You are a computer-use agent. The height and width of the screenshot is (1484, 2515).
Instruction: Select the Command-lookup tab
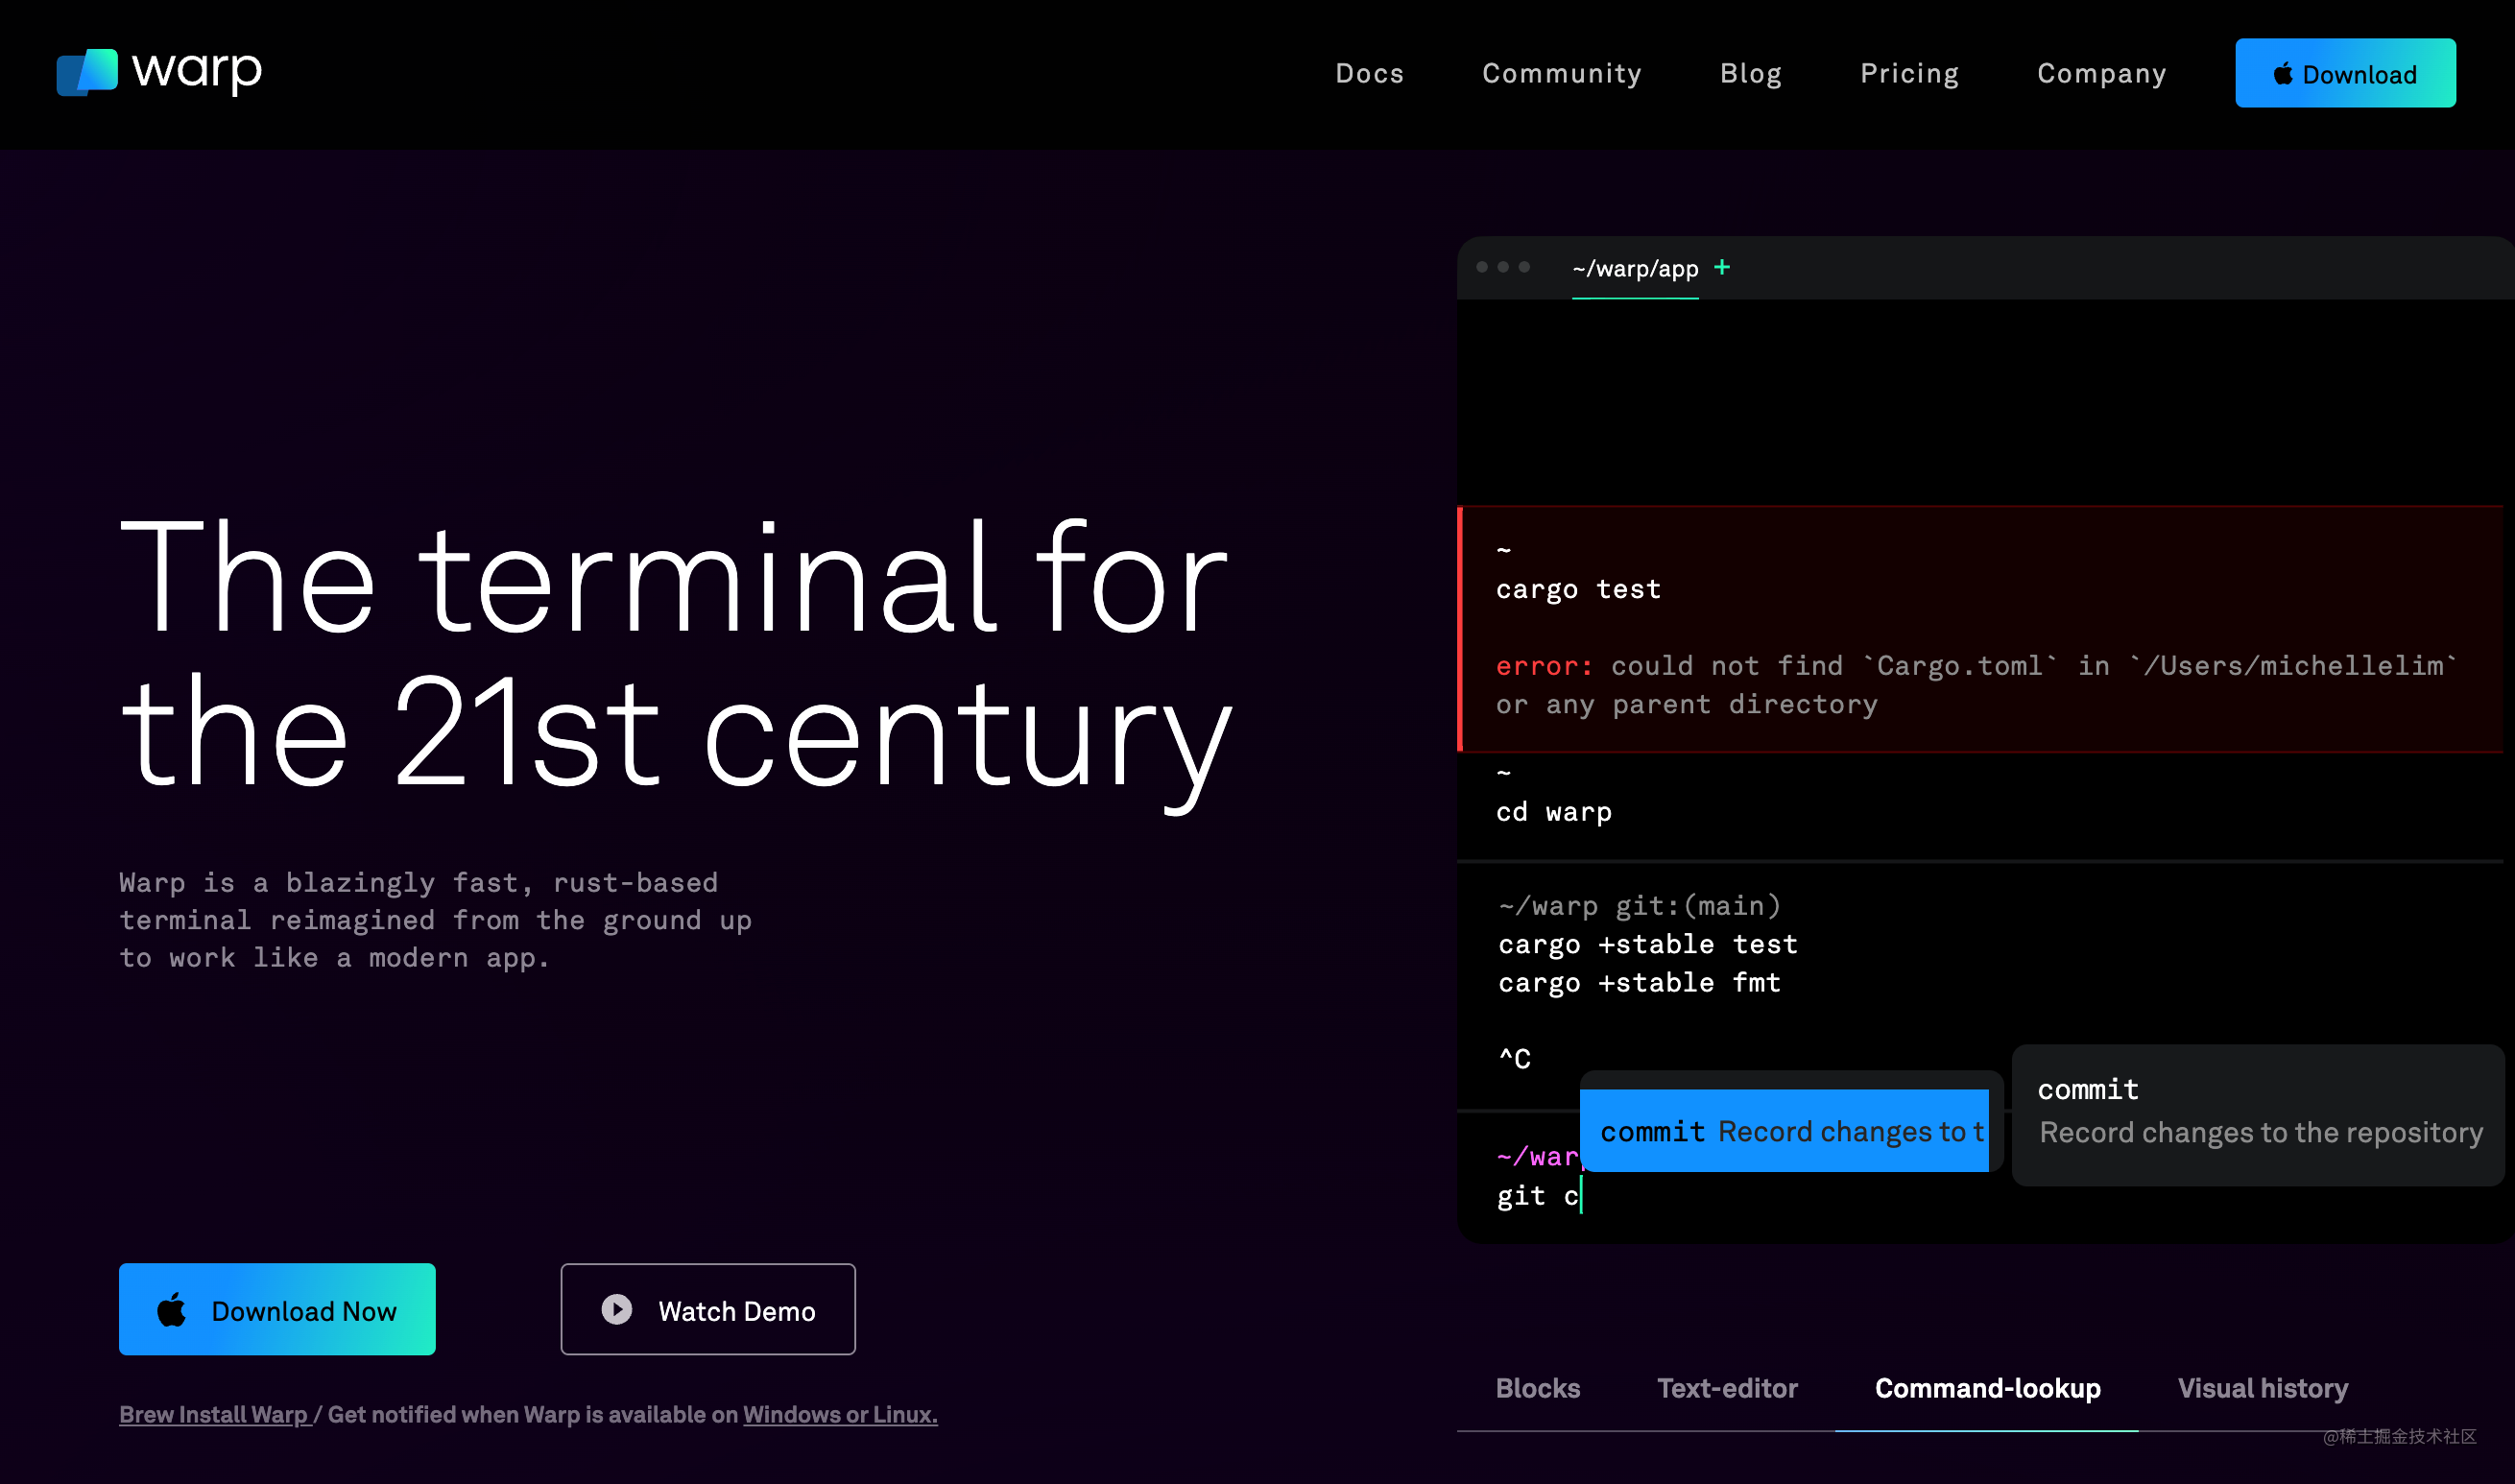tap(1987, 1388)
